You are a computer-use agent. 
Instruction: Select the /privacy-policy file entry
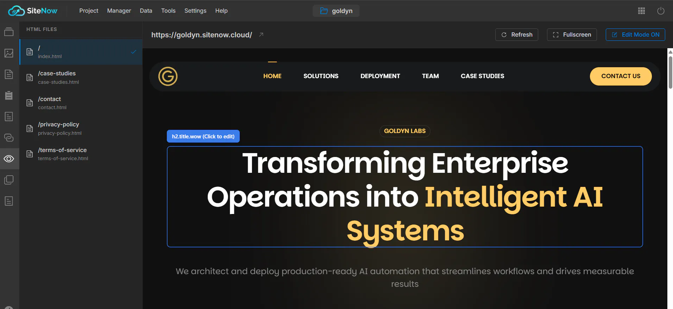pos(81,128)
